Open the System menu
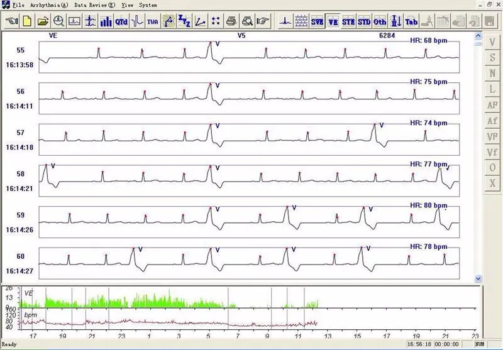Screen dimensions: 503x350 pos(148,5)
